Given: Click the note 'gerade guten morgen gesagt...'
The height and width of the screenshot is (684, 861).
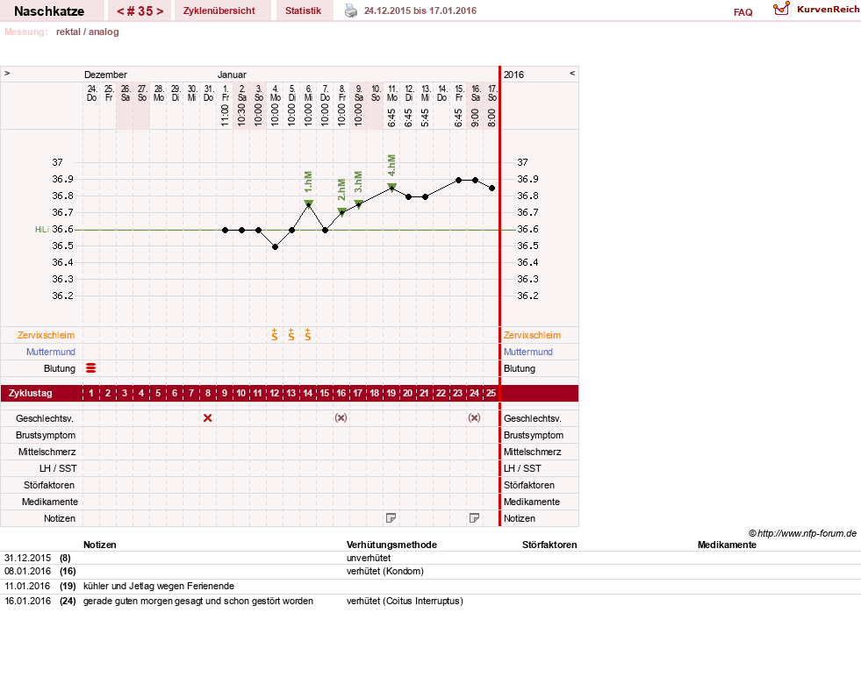Looking at the screenshot, I should point(198,601).
